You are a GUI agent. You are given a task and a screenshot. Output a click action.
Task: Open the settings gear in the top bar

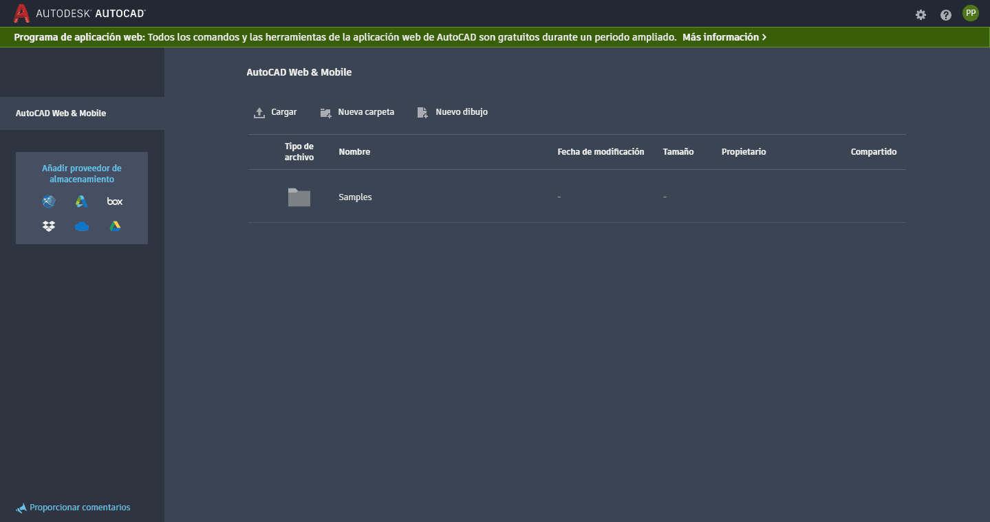(x=921, y=14)
